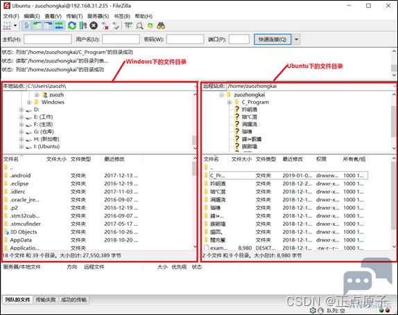This screenshot has width=398, height=315.
Task: Click the remote tree scrollbar thumb
Action: click(394, 122)
